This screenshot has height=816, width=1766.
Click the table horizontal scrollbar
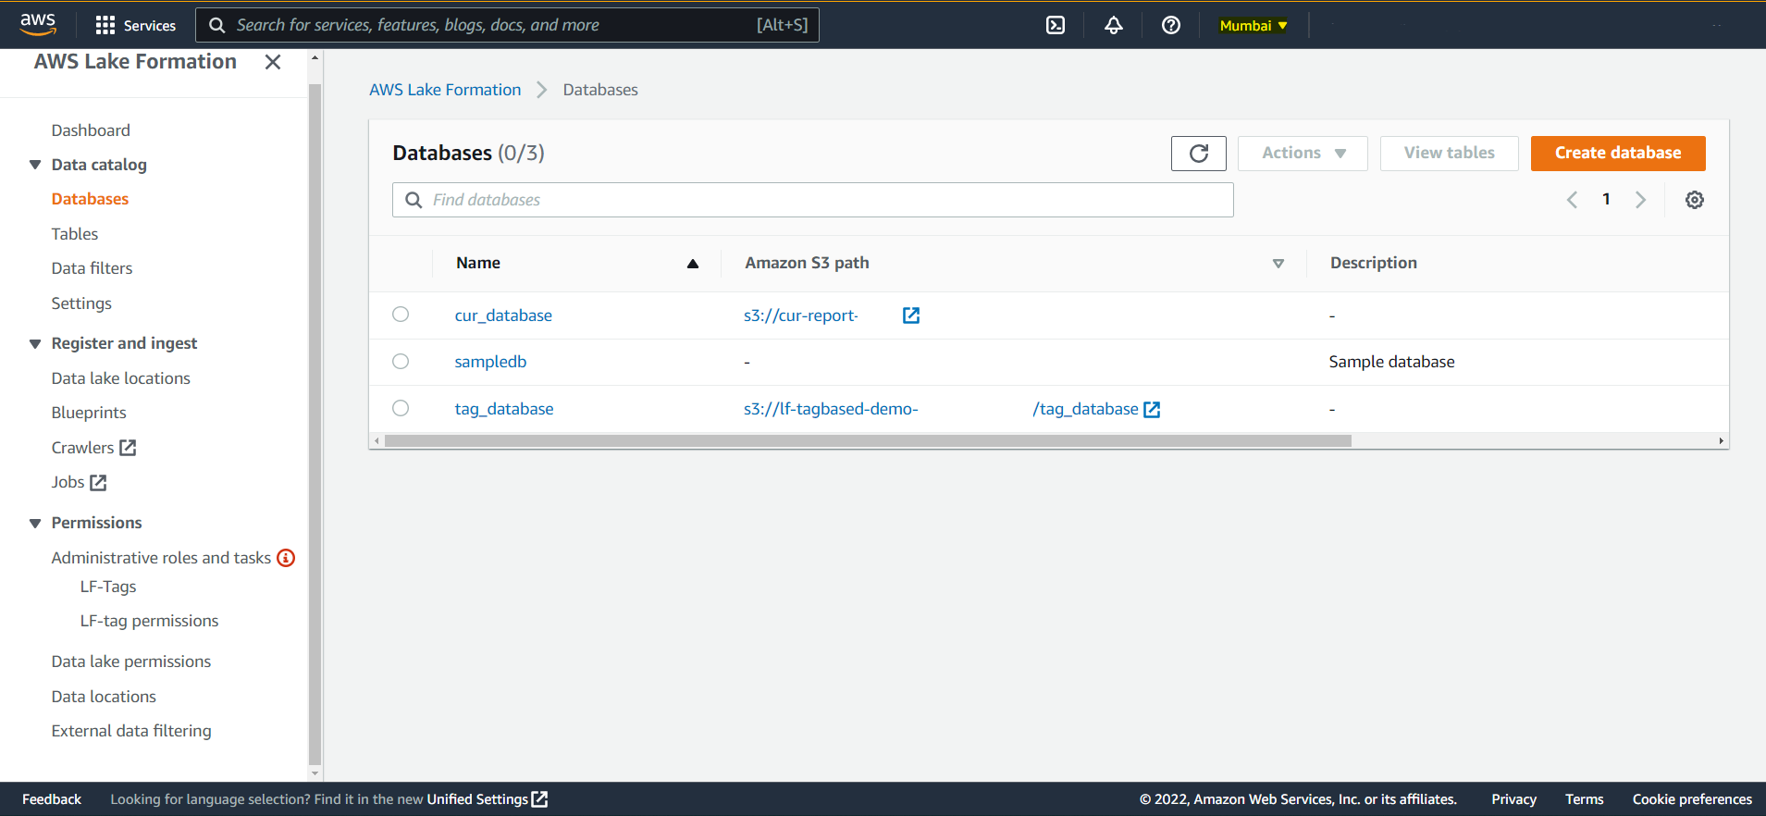868,441
